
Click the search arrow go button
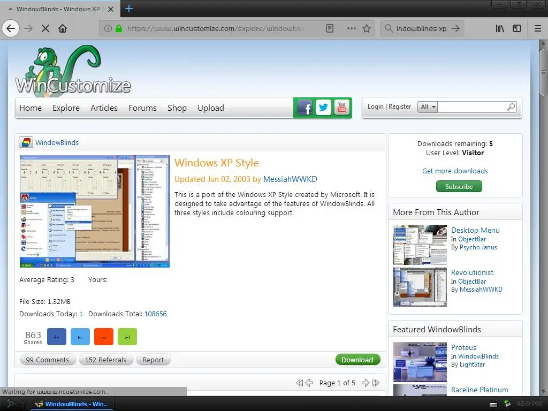[455, 28]
